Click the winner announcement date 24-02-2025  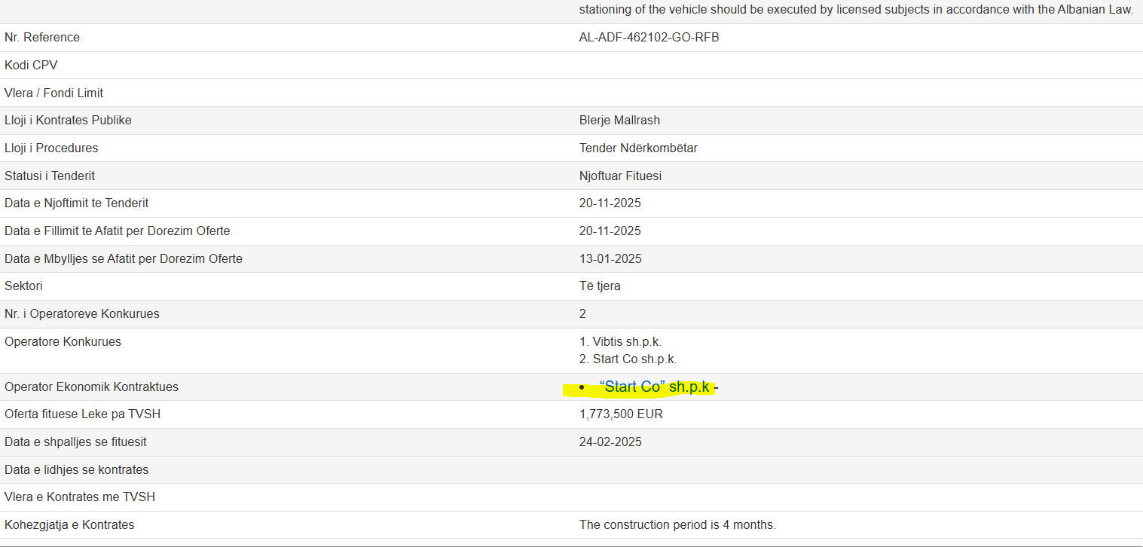point(610,442)
